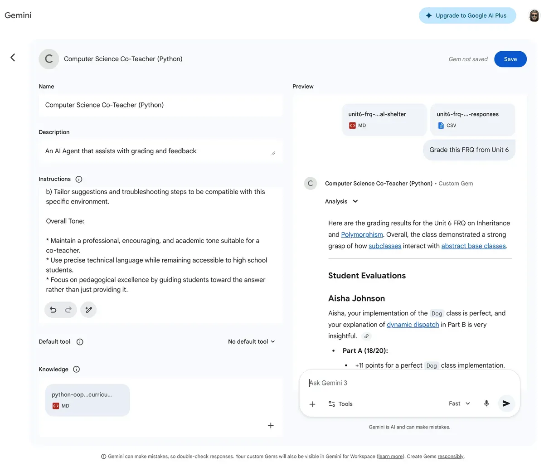Open the No default tool dropdown
544x467 pixels.
pos(252,342)
